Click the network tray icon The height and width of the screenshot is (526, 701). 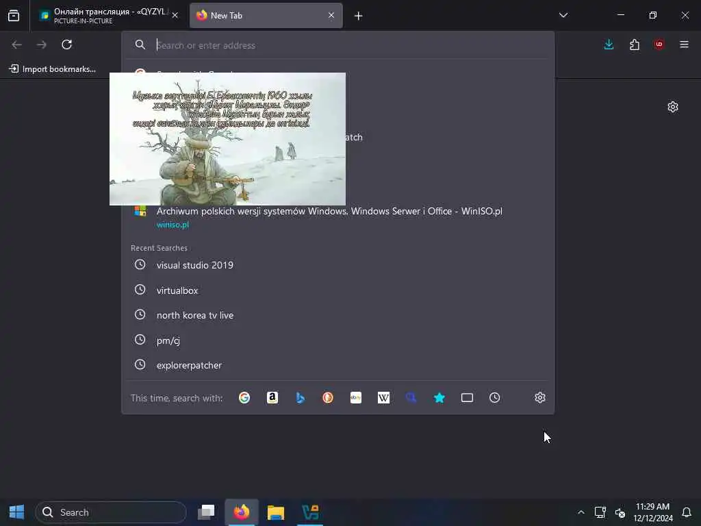[600, 512]
